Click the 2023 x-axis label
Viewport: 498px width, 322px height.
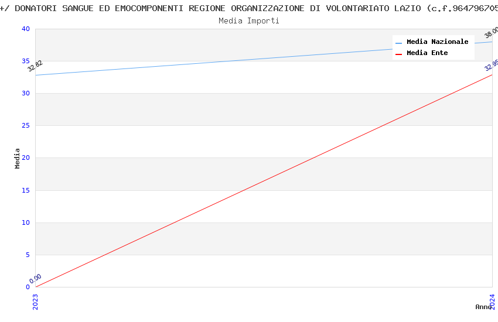(x=35, y=302)
